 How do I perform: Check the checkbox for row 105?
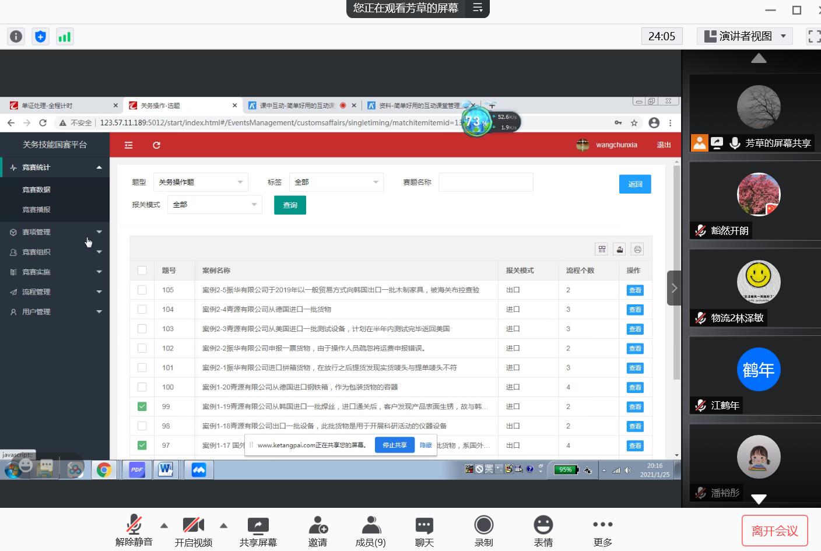click(x=142, y=290)
